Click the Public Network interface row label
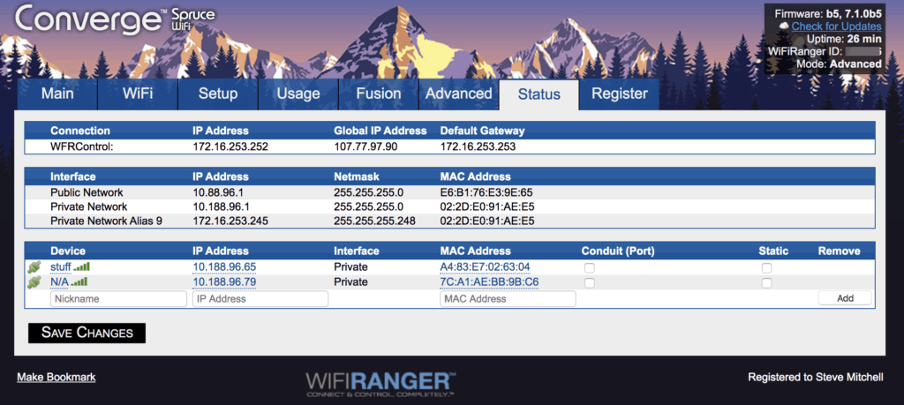Screen dimensions: 904x405 [x=87, y=192]
